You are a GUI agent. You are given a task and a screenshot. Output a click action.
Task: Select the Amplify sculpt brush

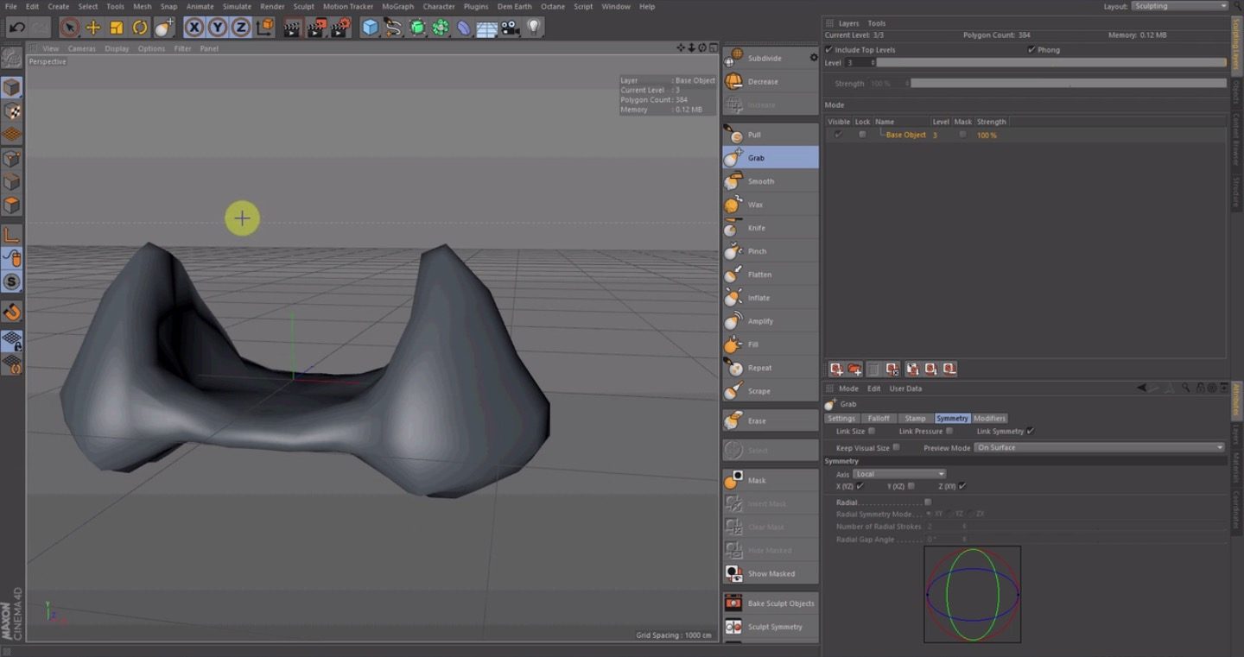coord(771,321)
